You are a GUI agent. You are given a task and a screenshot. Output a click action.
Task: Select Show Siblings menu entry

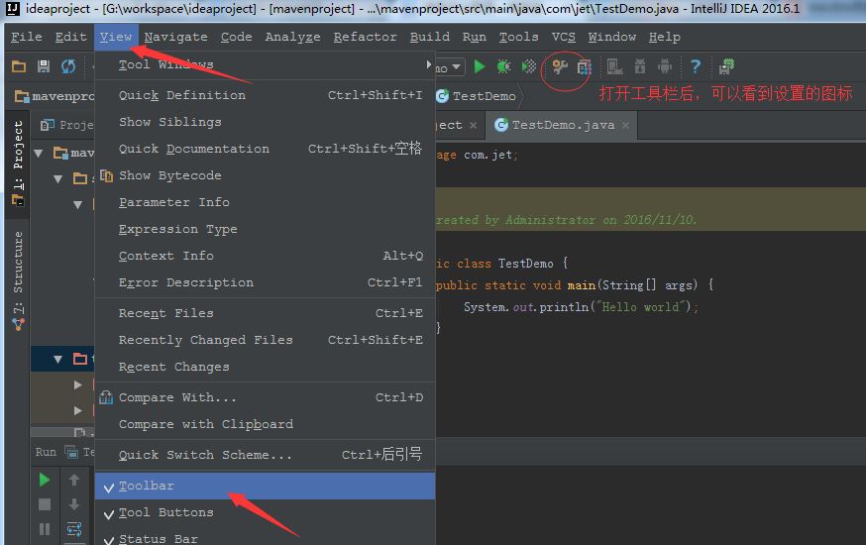click(x=266, y=122)
